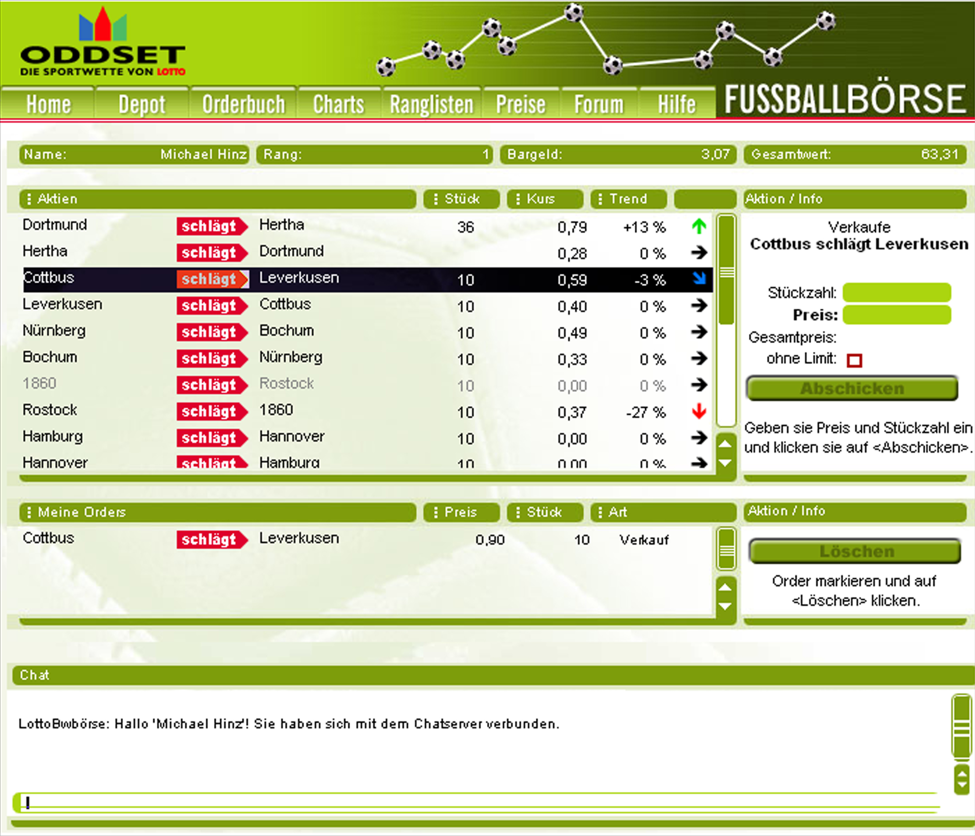Sort by the Meine Orders column header
The height and width of the screenshot is (836, 975).
pos(217,512)
